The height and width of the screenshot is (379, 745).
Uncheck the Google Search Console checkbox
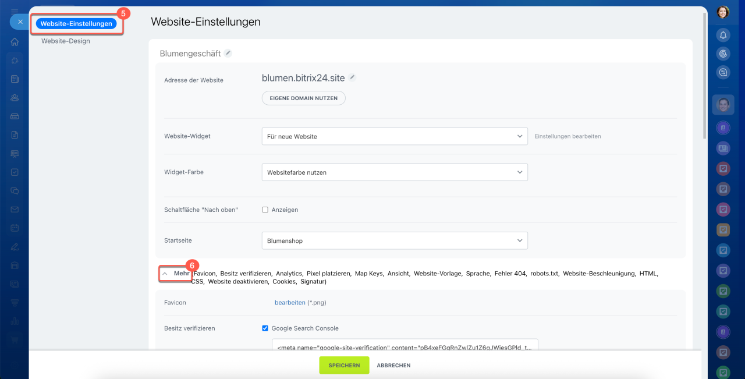coord(265,328)
